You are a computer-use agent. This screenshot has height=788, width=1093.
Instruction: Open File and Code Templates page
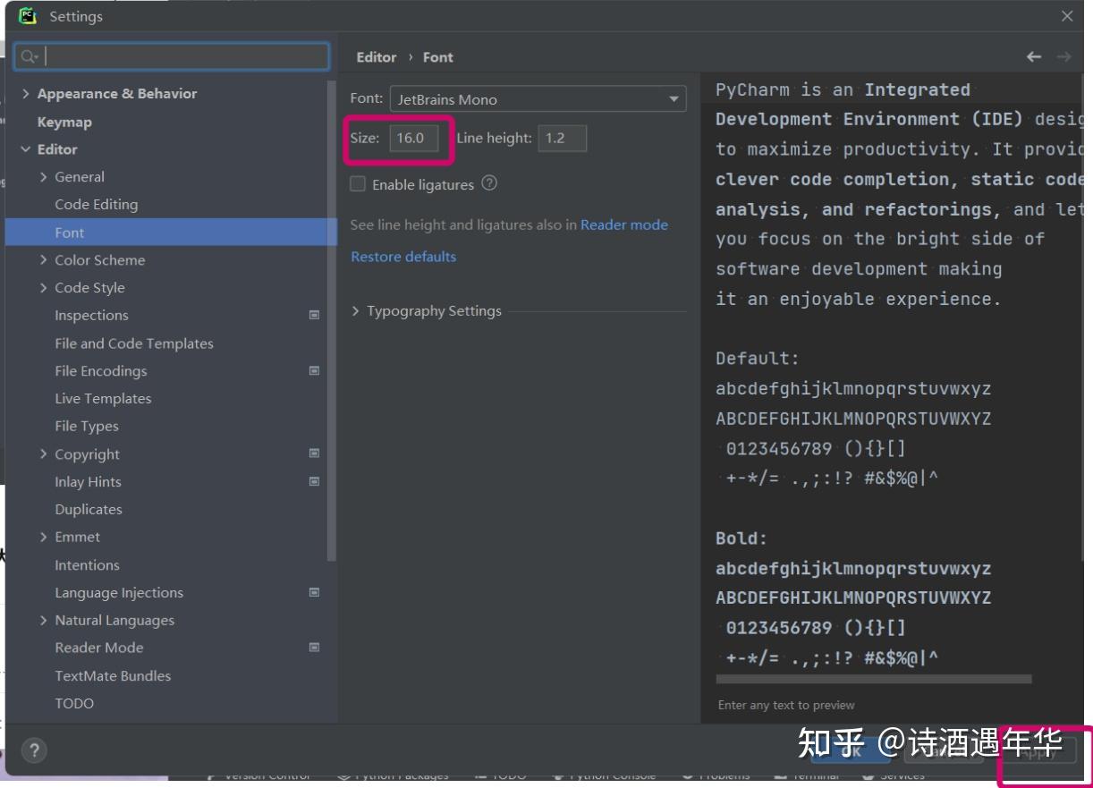pyautogui.click(x=134, y=343)
